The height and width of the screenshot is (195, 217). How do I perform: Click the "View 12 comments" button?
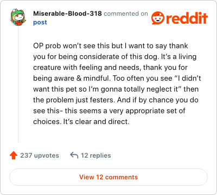click(x=108, y=177)
